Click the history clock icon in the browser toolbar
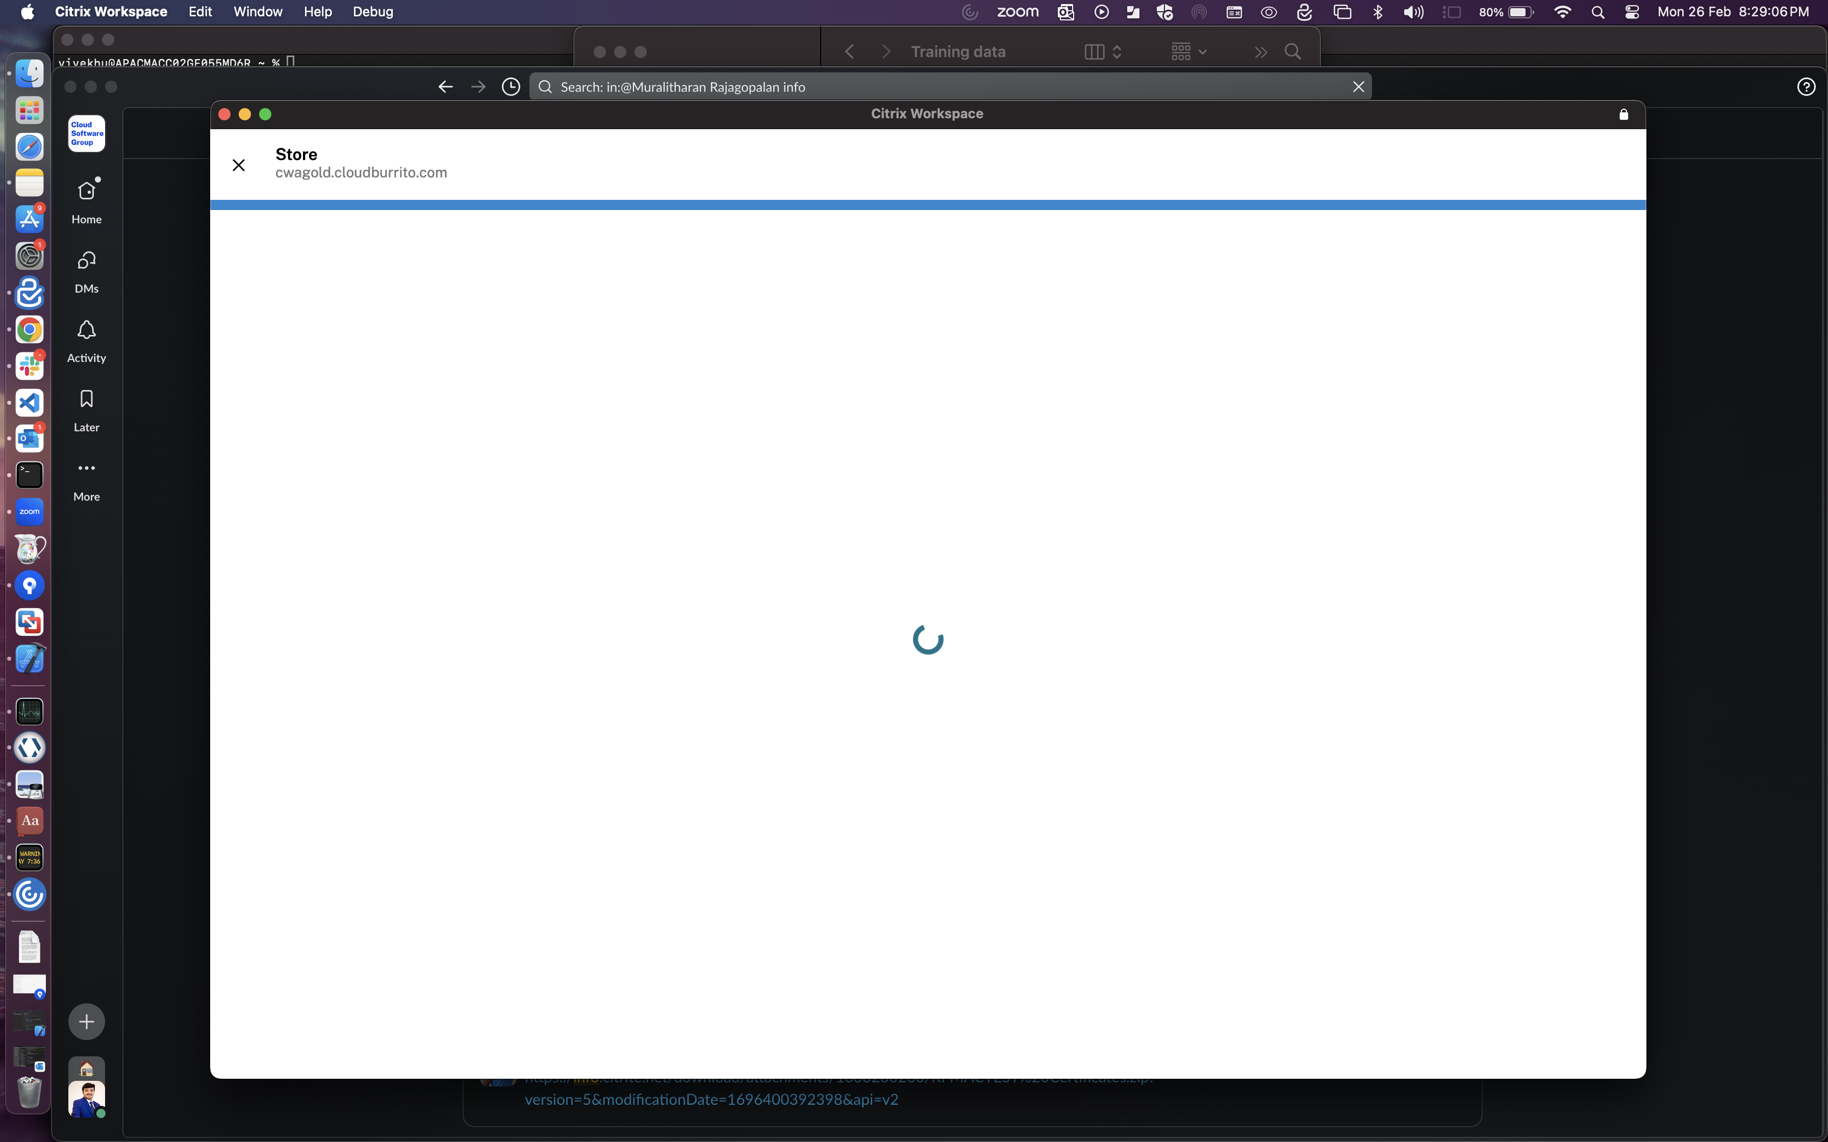 point(511,86)
